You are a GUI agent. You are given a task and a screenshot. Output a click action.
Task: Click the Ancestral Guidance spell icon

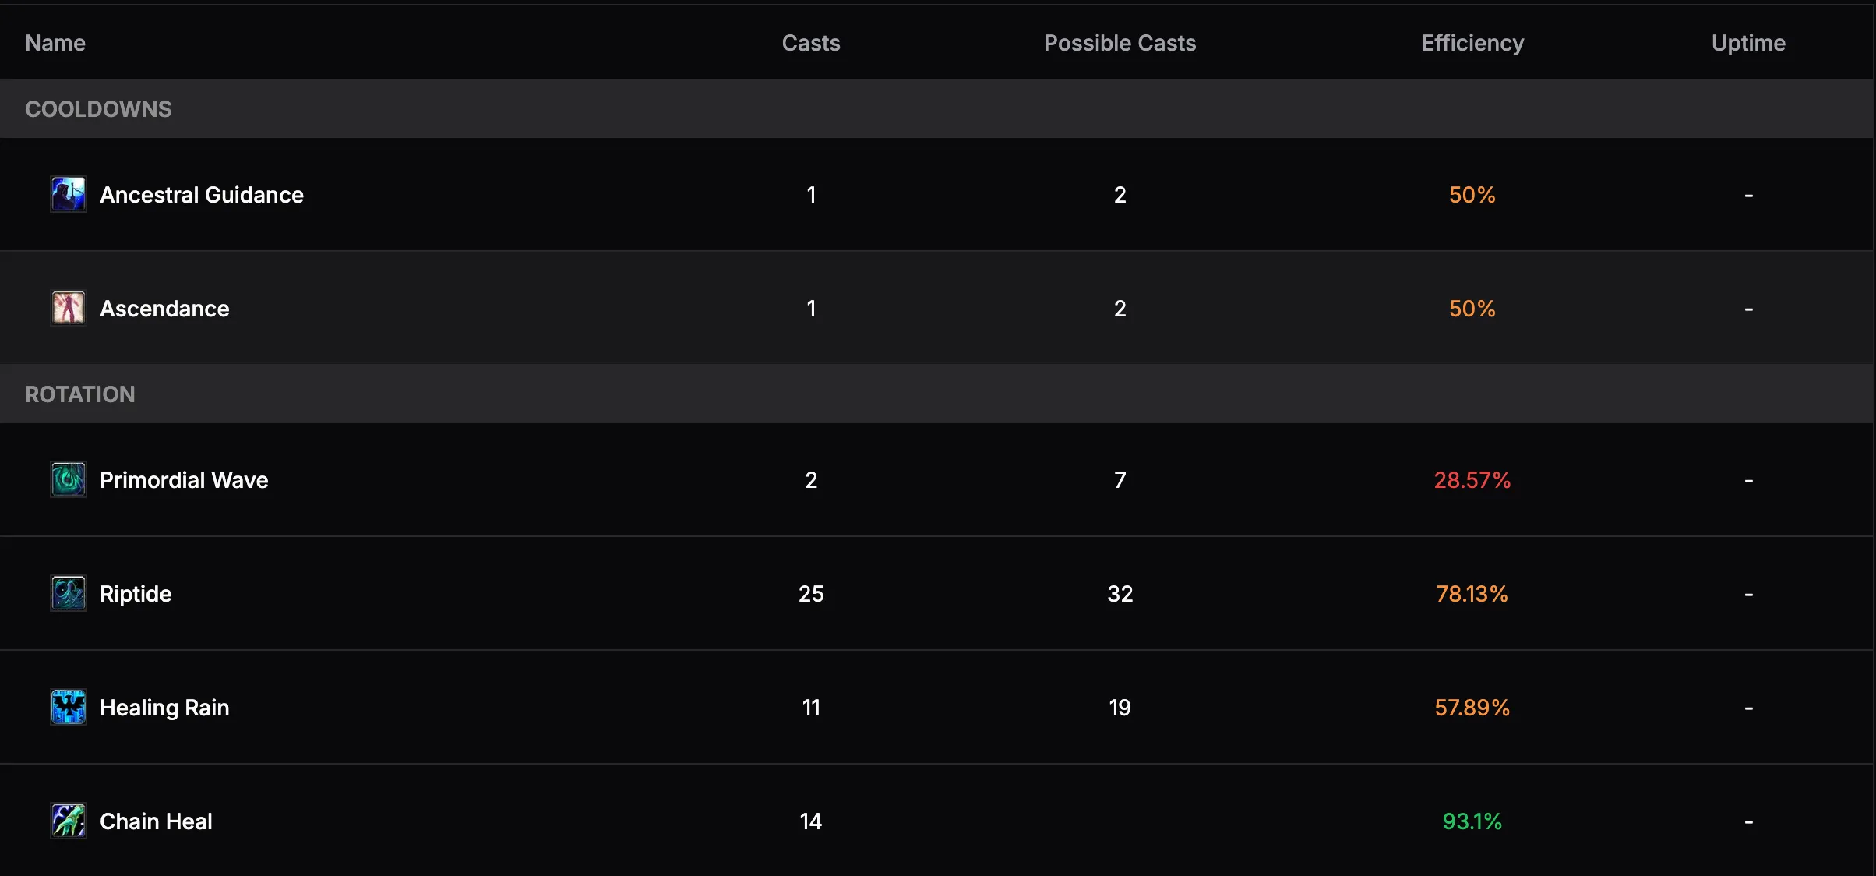pos(69,194)
